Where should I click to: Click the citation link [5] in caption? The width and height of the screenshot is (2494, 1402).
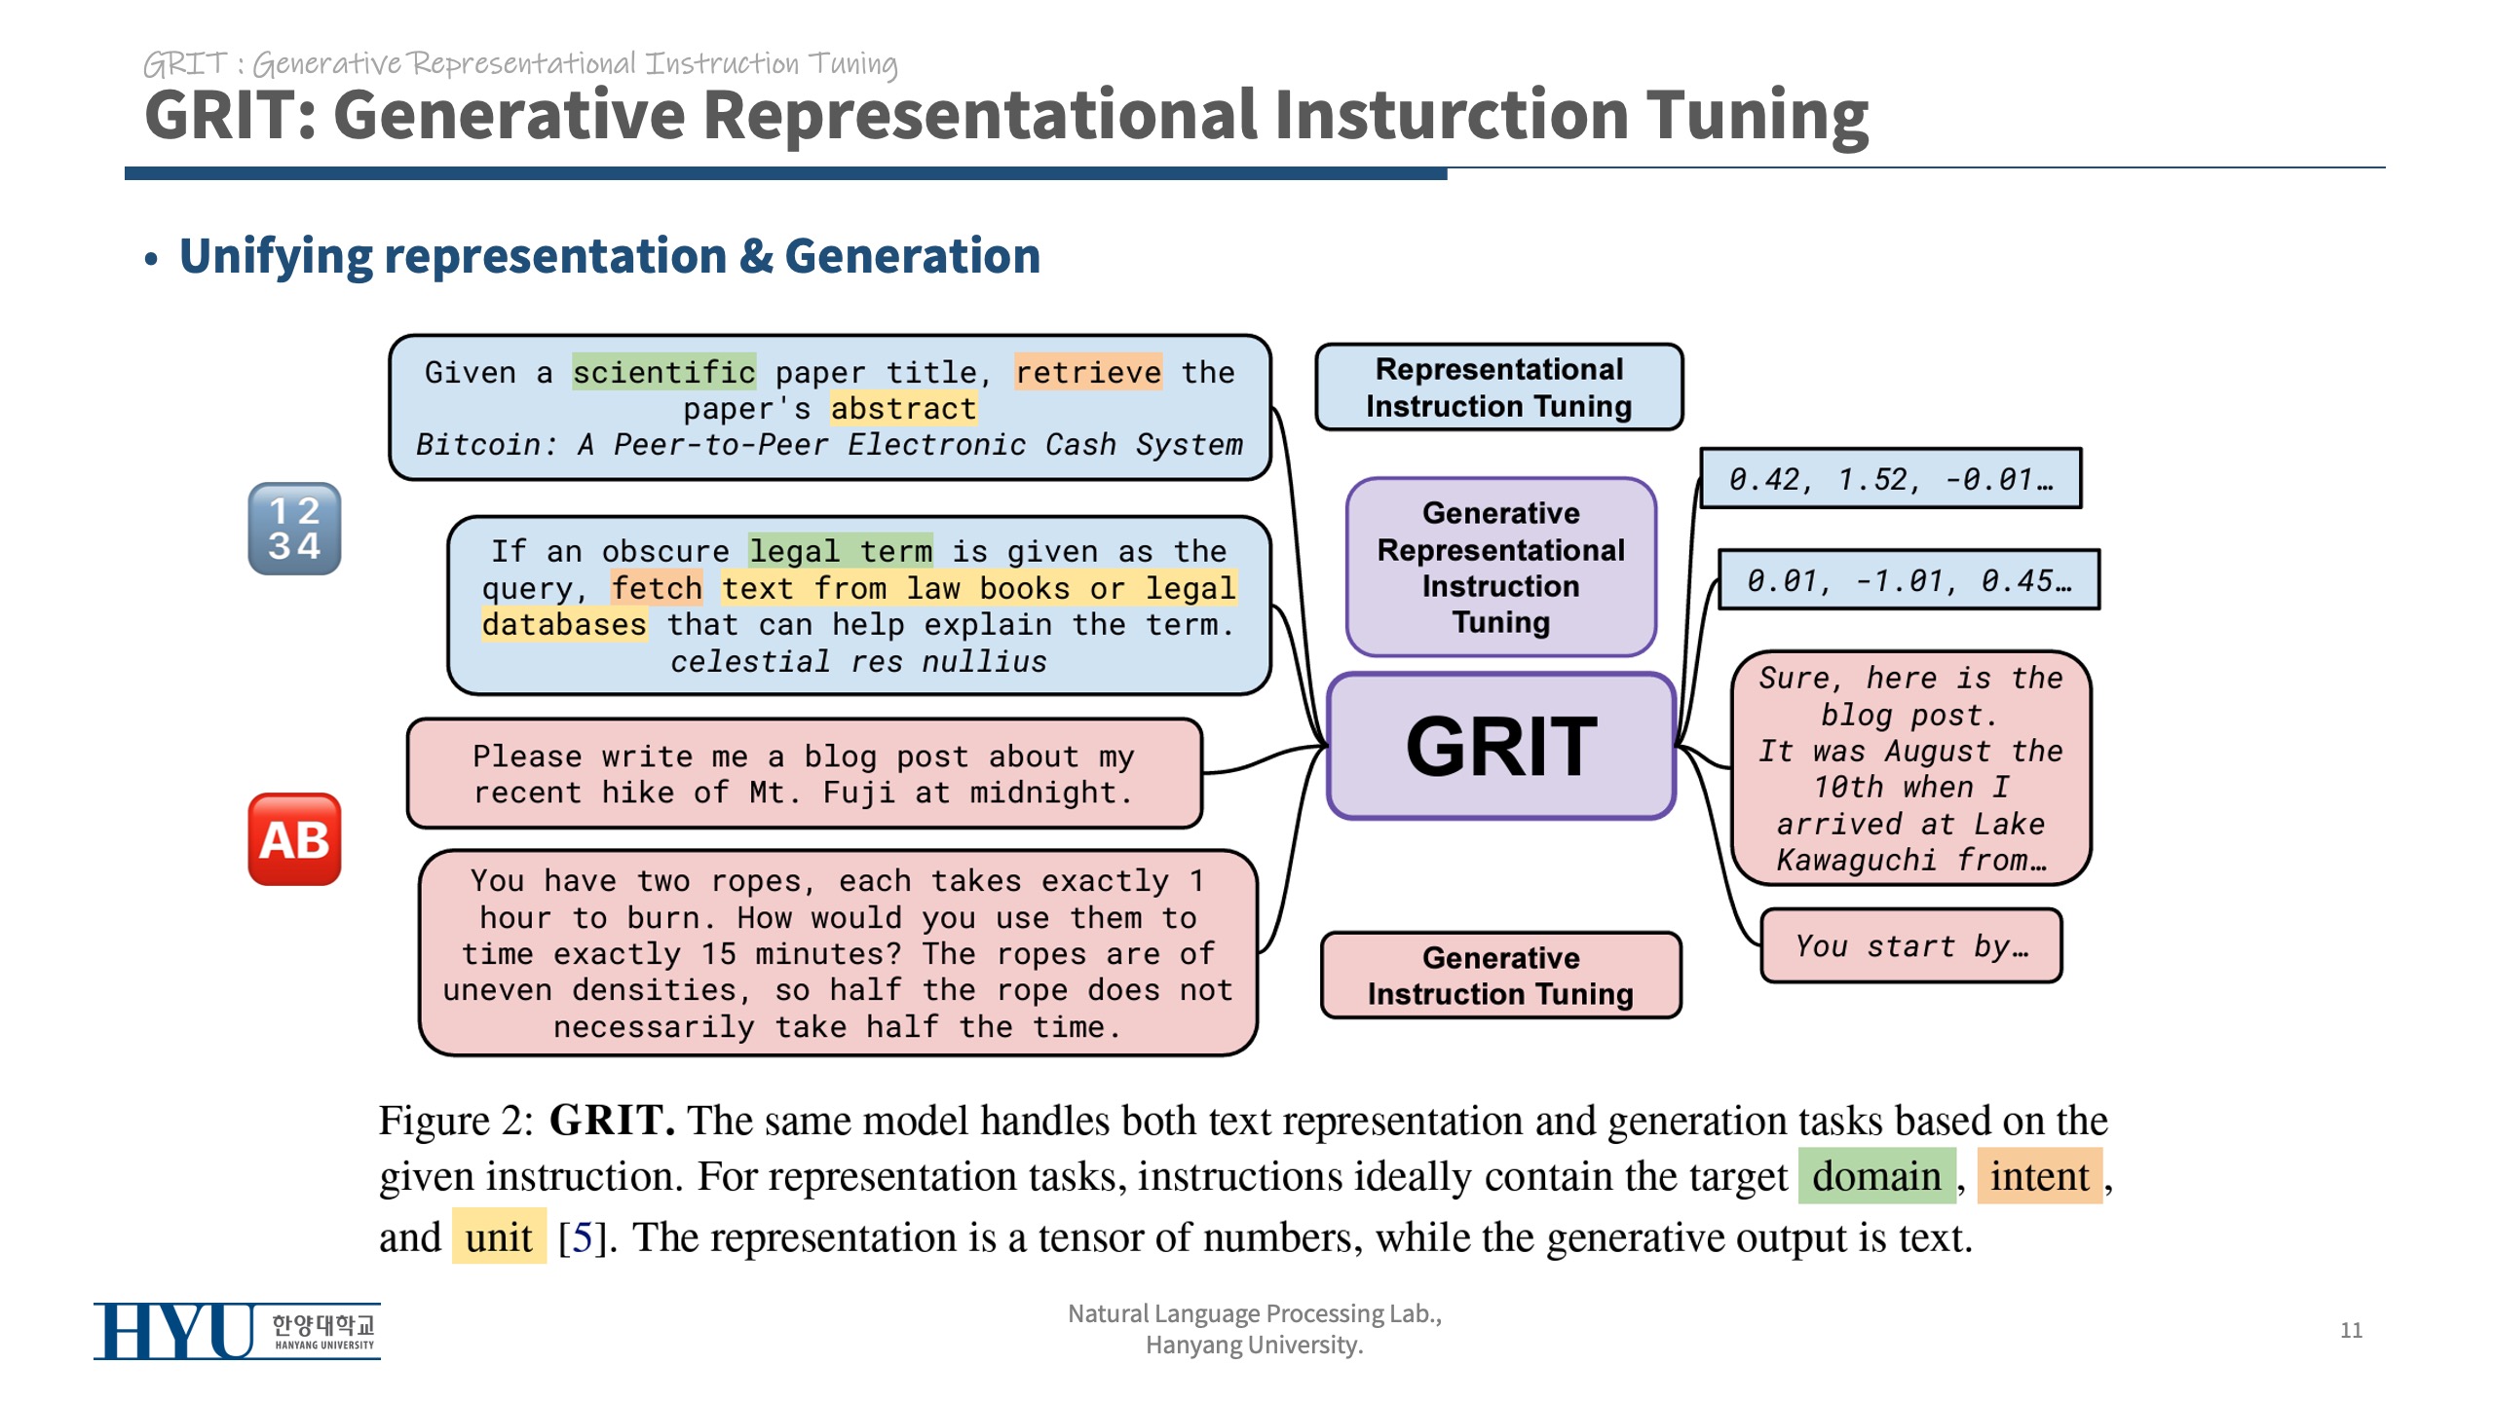pos(582,1238)
